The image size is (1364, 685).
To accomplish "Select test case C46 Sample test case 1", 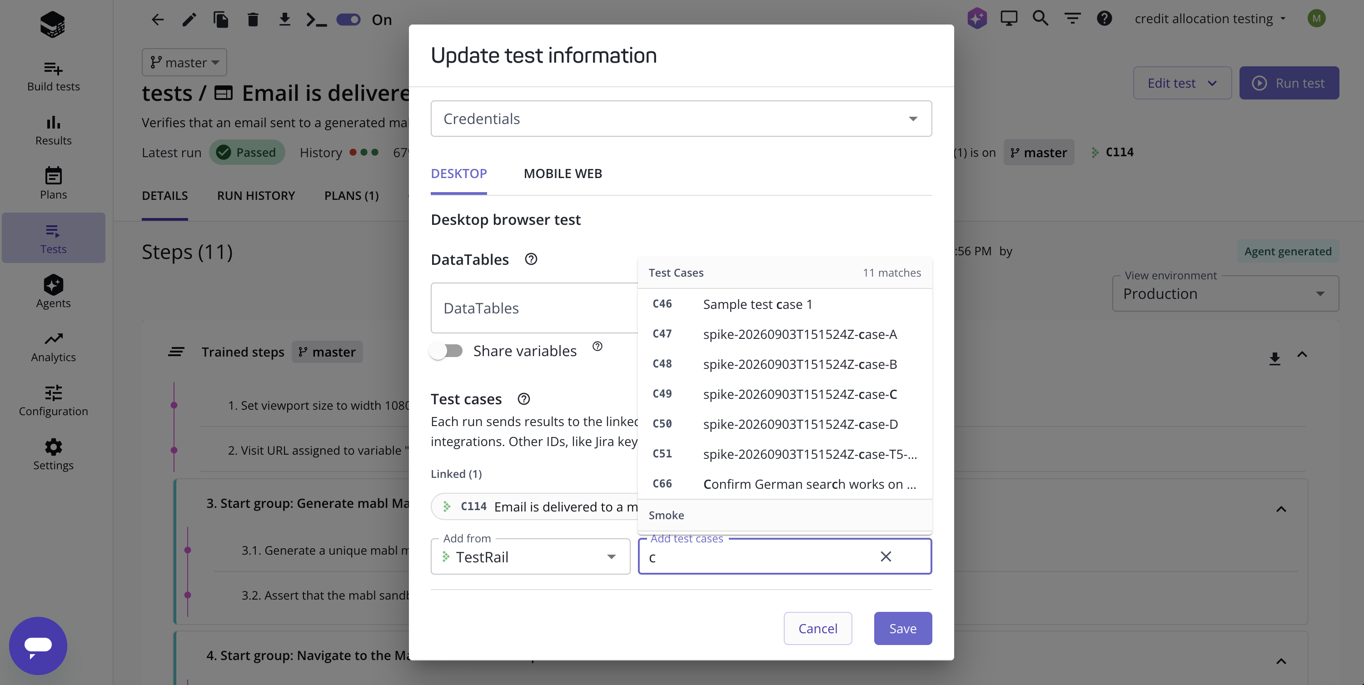I will tap(785, 304).
